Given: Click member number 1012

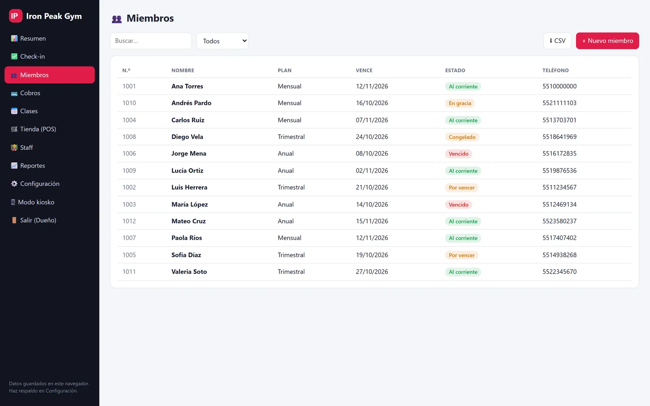Looking at the screenshot, I should [129, 221].
